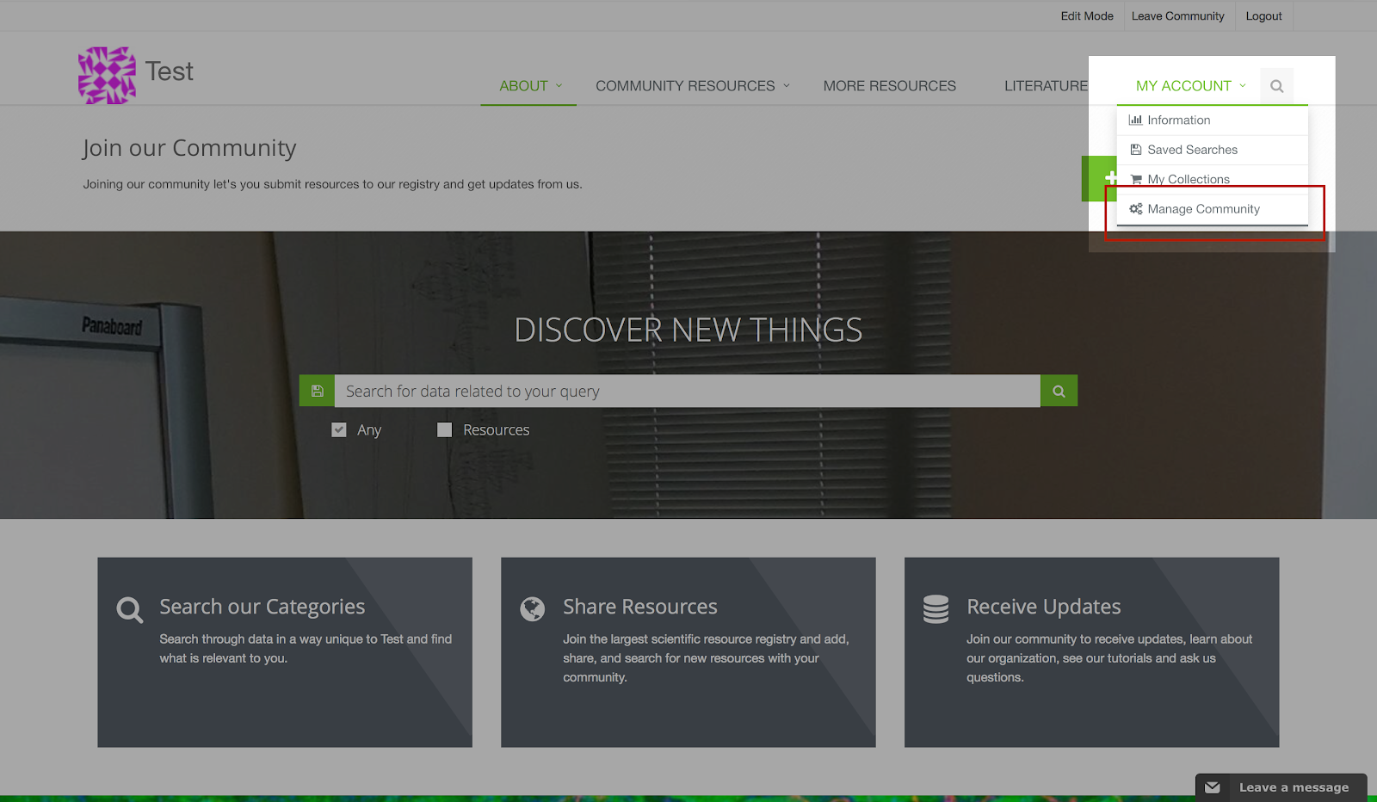Click the Test site title

pyautogui.click(x=169, y=71)
